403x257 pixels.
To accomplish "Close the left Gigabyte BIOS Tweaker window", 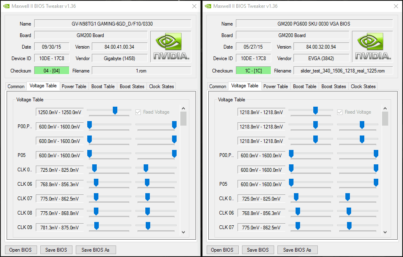I will (x=194, y=6).
